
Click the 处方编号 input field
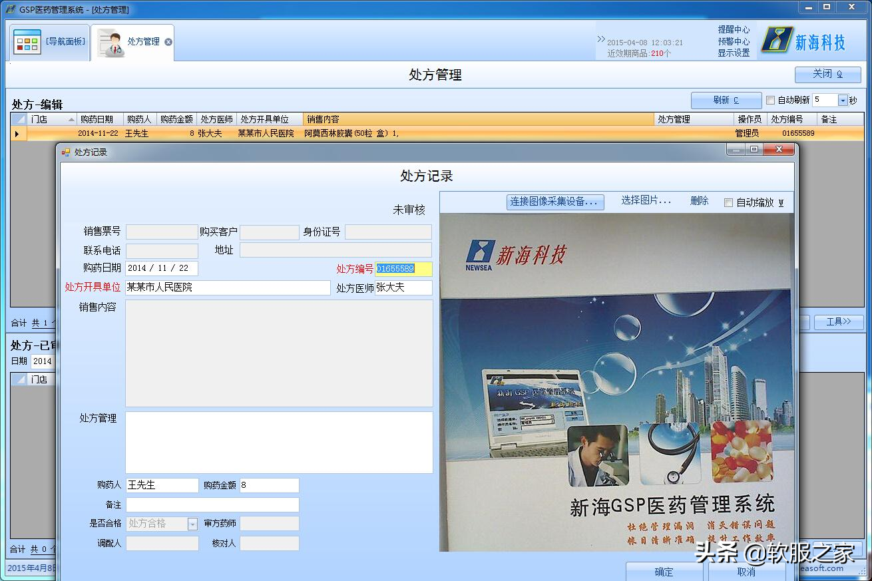pyautogui.click(x=403, y=269)
